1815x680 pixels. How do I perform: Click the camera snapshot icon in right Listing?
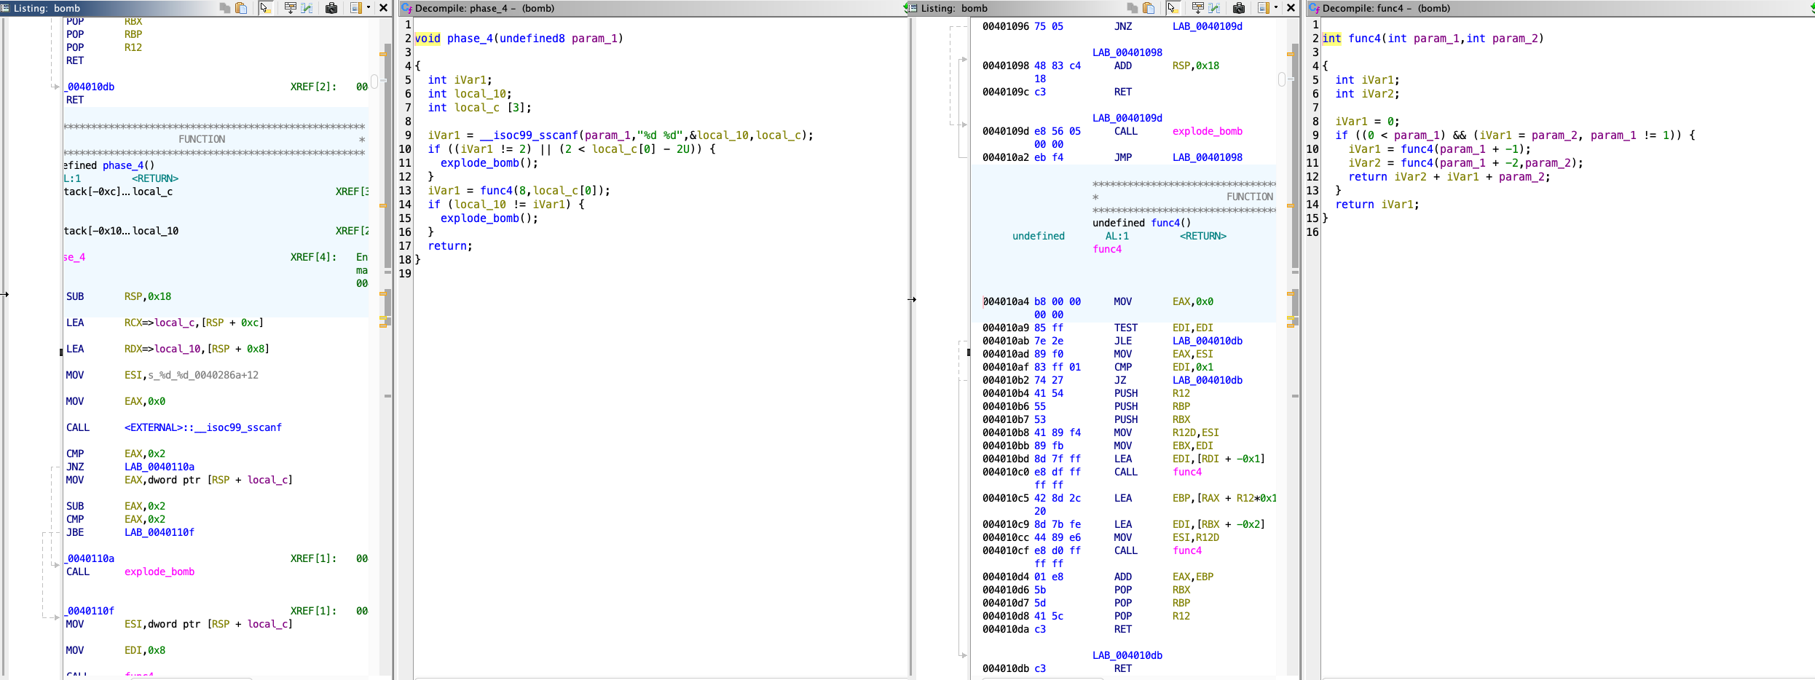tap(1239, 8)
